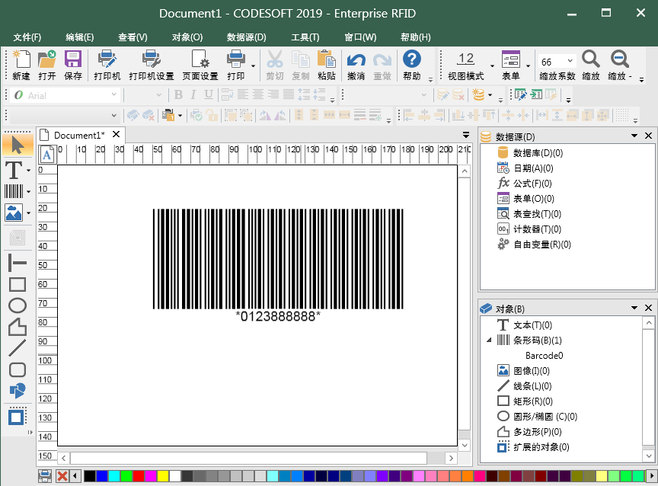The height and width of the screenshot is (486, 658).
Task: Undo the last action with 撤消
Action: click(x=356, y=65)
